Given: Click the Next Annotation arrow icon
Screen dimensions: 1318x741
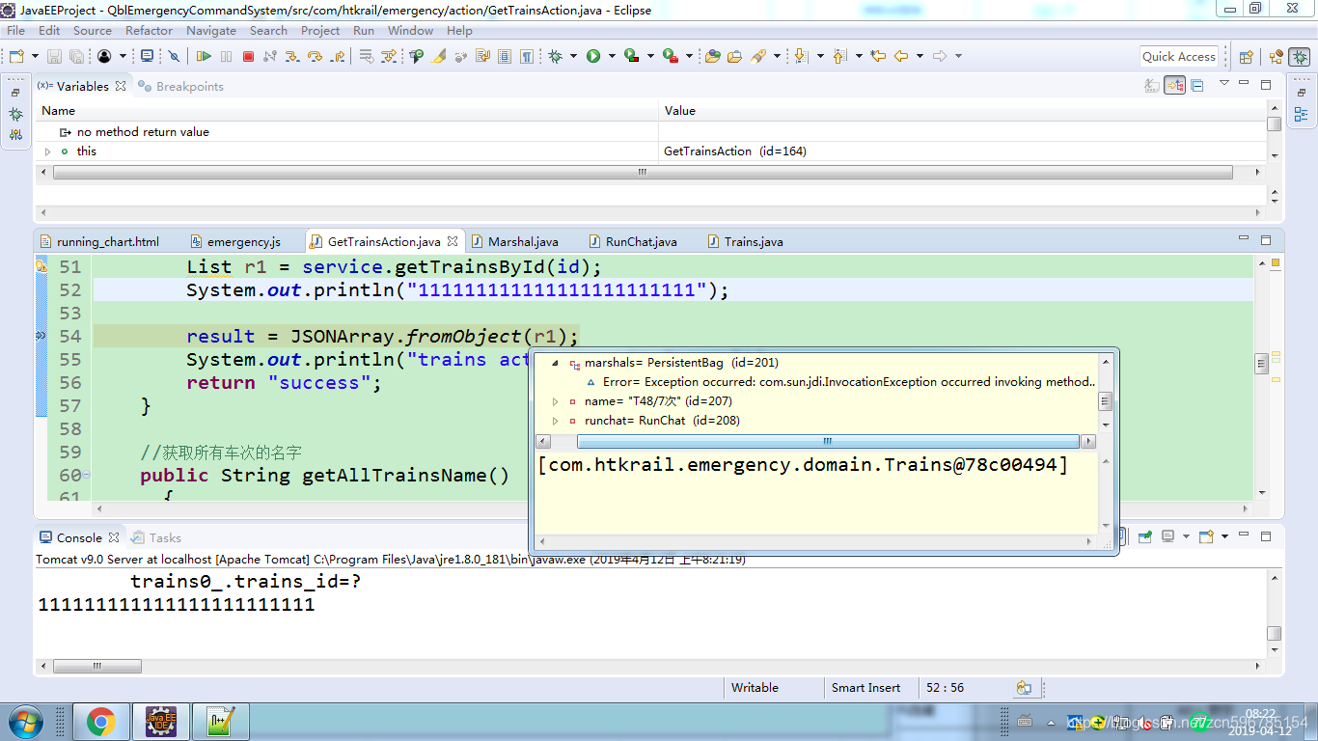Looking at the screenshot, I should (x=801, y=56).
